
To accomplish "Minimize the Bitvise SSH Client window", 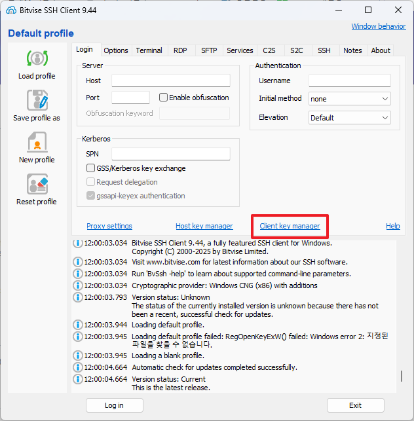I will (x=339, y=10).
